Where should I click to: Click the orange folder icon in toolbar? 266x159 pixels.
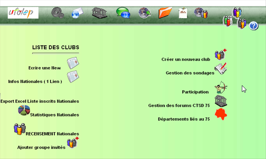click(165, 13)
